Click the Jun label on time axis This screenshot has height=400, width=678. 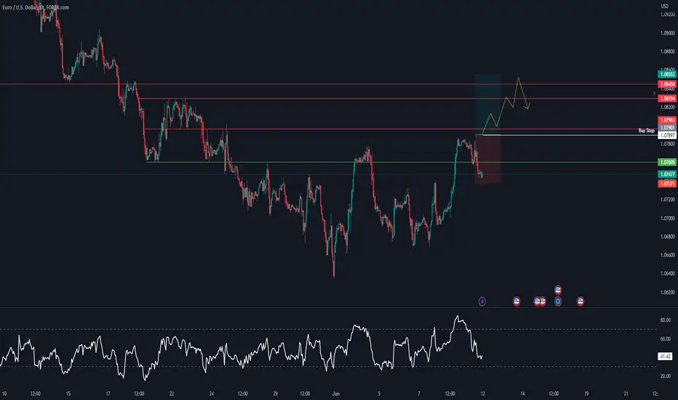tap(336, 393)
